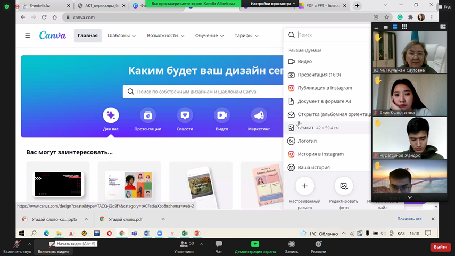Click the Для вас category icon
455x256 pixels.
tap(111, 115)
